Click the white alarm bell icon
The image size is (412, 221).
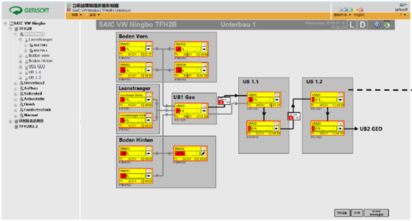(341, 10)
